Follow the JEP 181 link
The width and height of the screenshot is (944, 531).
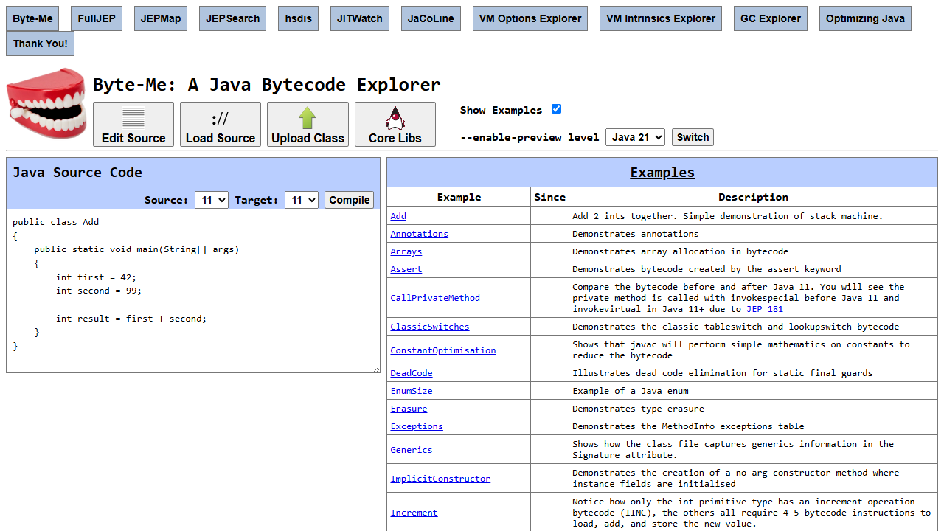point(765,309)
